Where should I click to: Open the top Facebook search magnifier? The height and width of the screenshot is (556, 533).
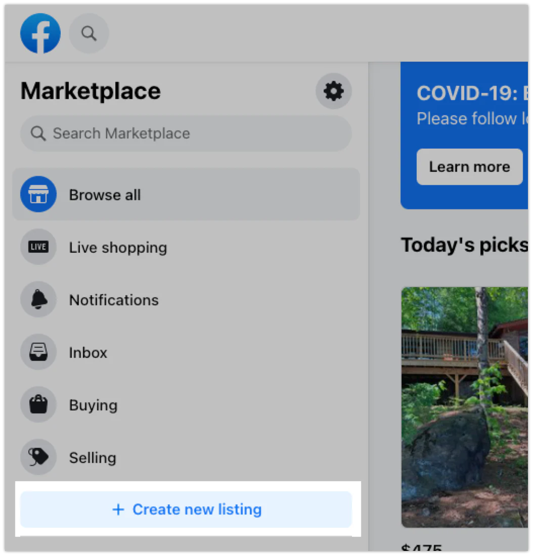[x=88, y=34]
